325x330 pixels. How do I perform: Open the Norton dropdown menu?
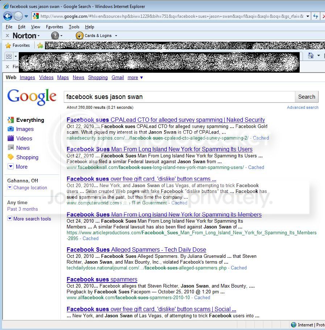(x=26, y=36)
